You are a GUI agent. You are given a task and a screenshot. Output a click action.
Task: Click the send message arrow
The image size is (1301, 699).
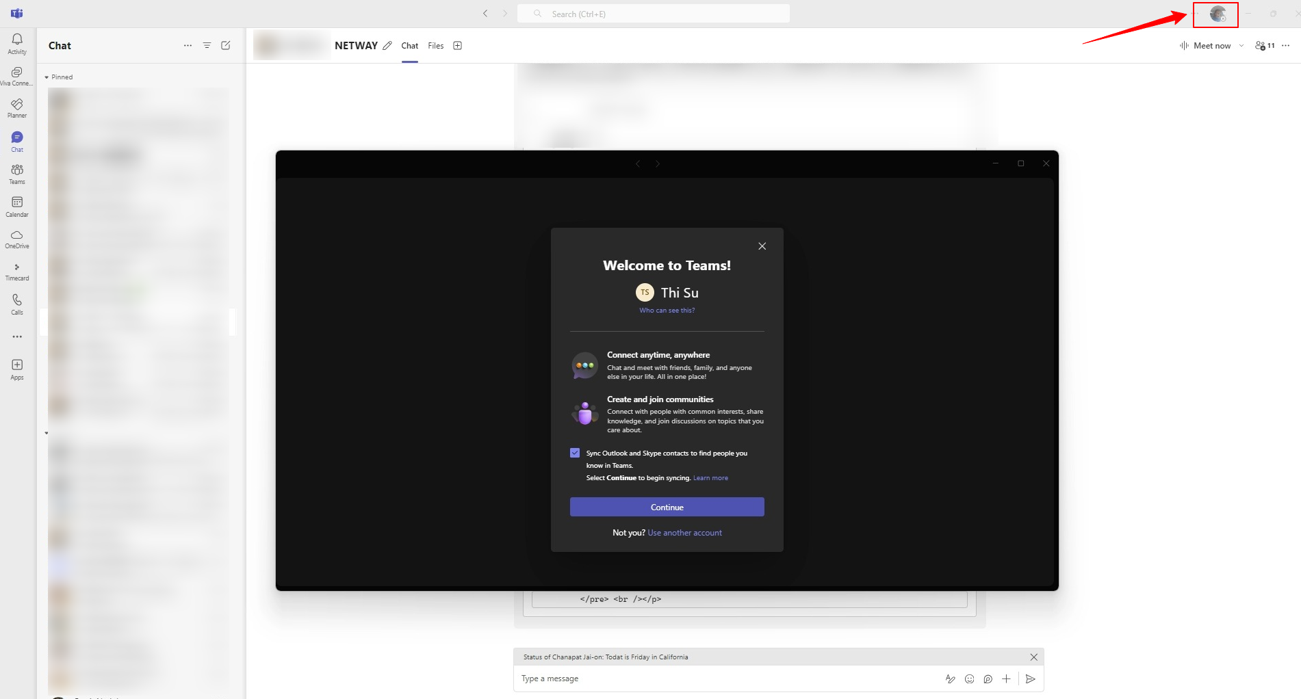tap(1030, 678)
